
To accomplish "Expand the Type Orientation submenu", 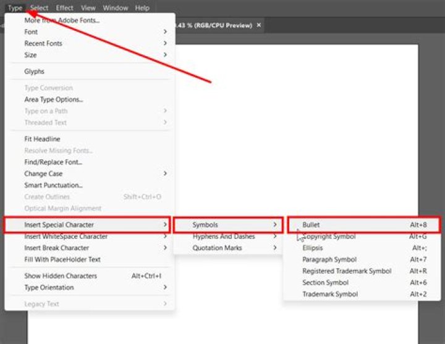I will [x=90, y=288].
